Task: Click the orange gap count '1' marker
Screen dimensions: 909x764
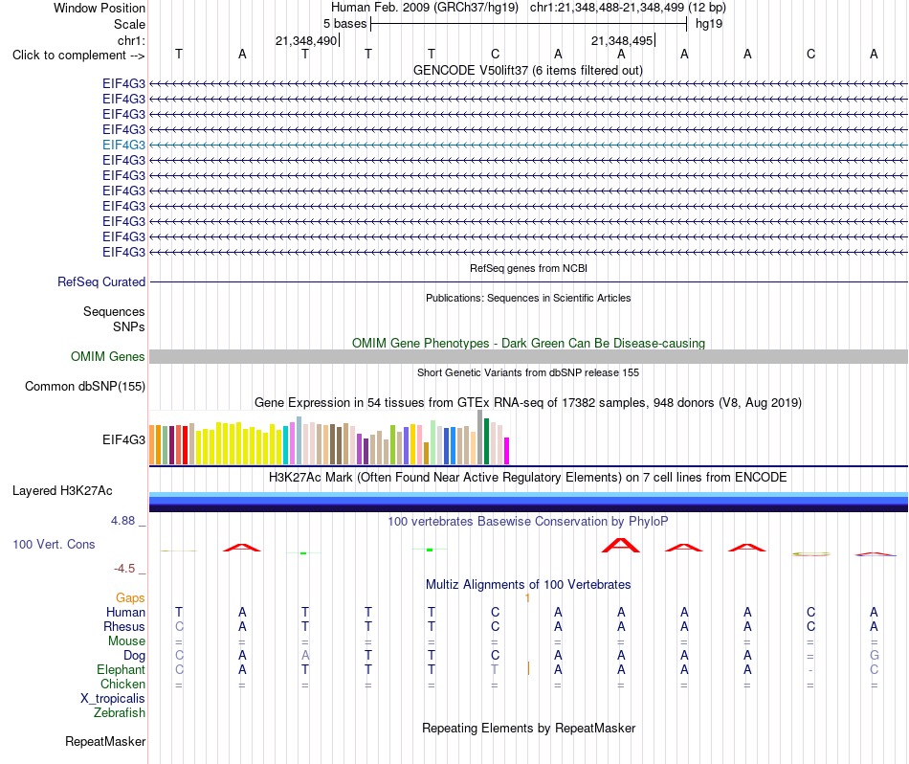Action: tap(527, 598)
